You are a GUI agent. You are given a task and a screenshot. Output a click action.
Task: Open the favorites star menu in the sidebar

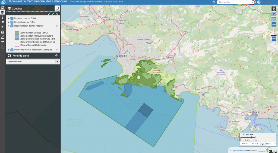[2, 27]
